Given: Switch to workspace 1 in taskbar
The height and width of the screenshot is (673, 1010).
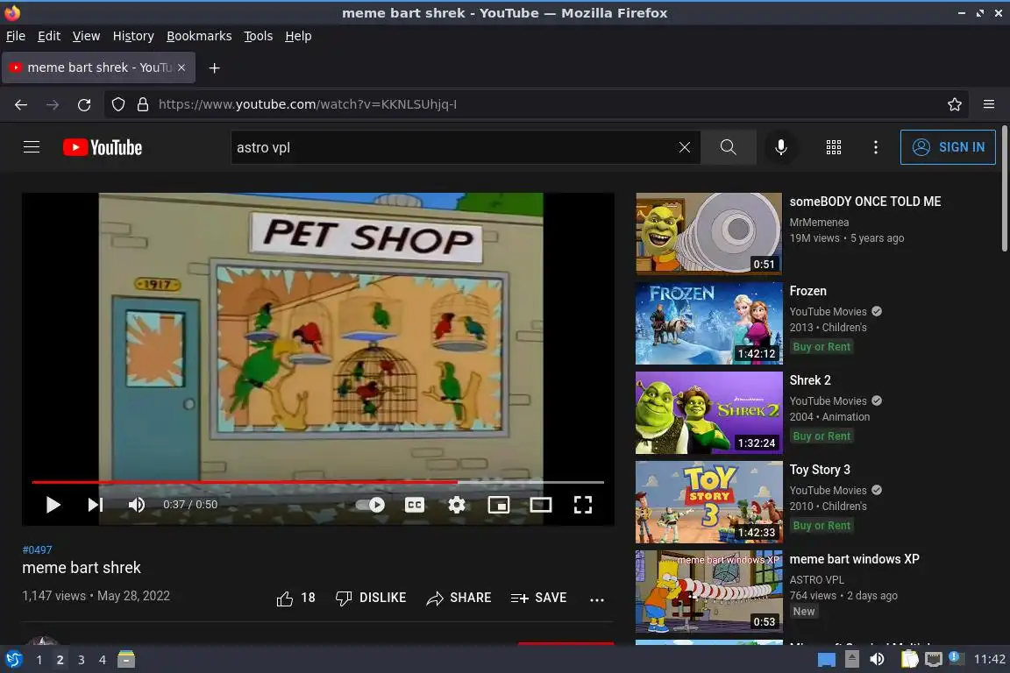Looking at the screenshot, I should tap(39, 660).
